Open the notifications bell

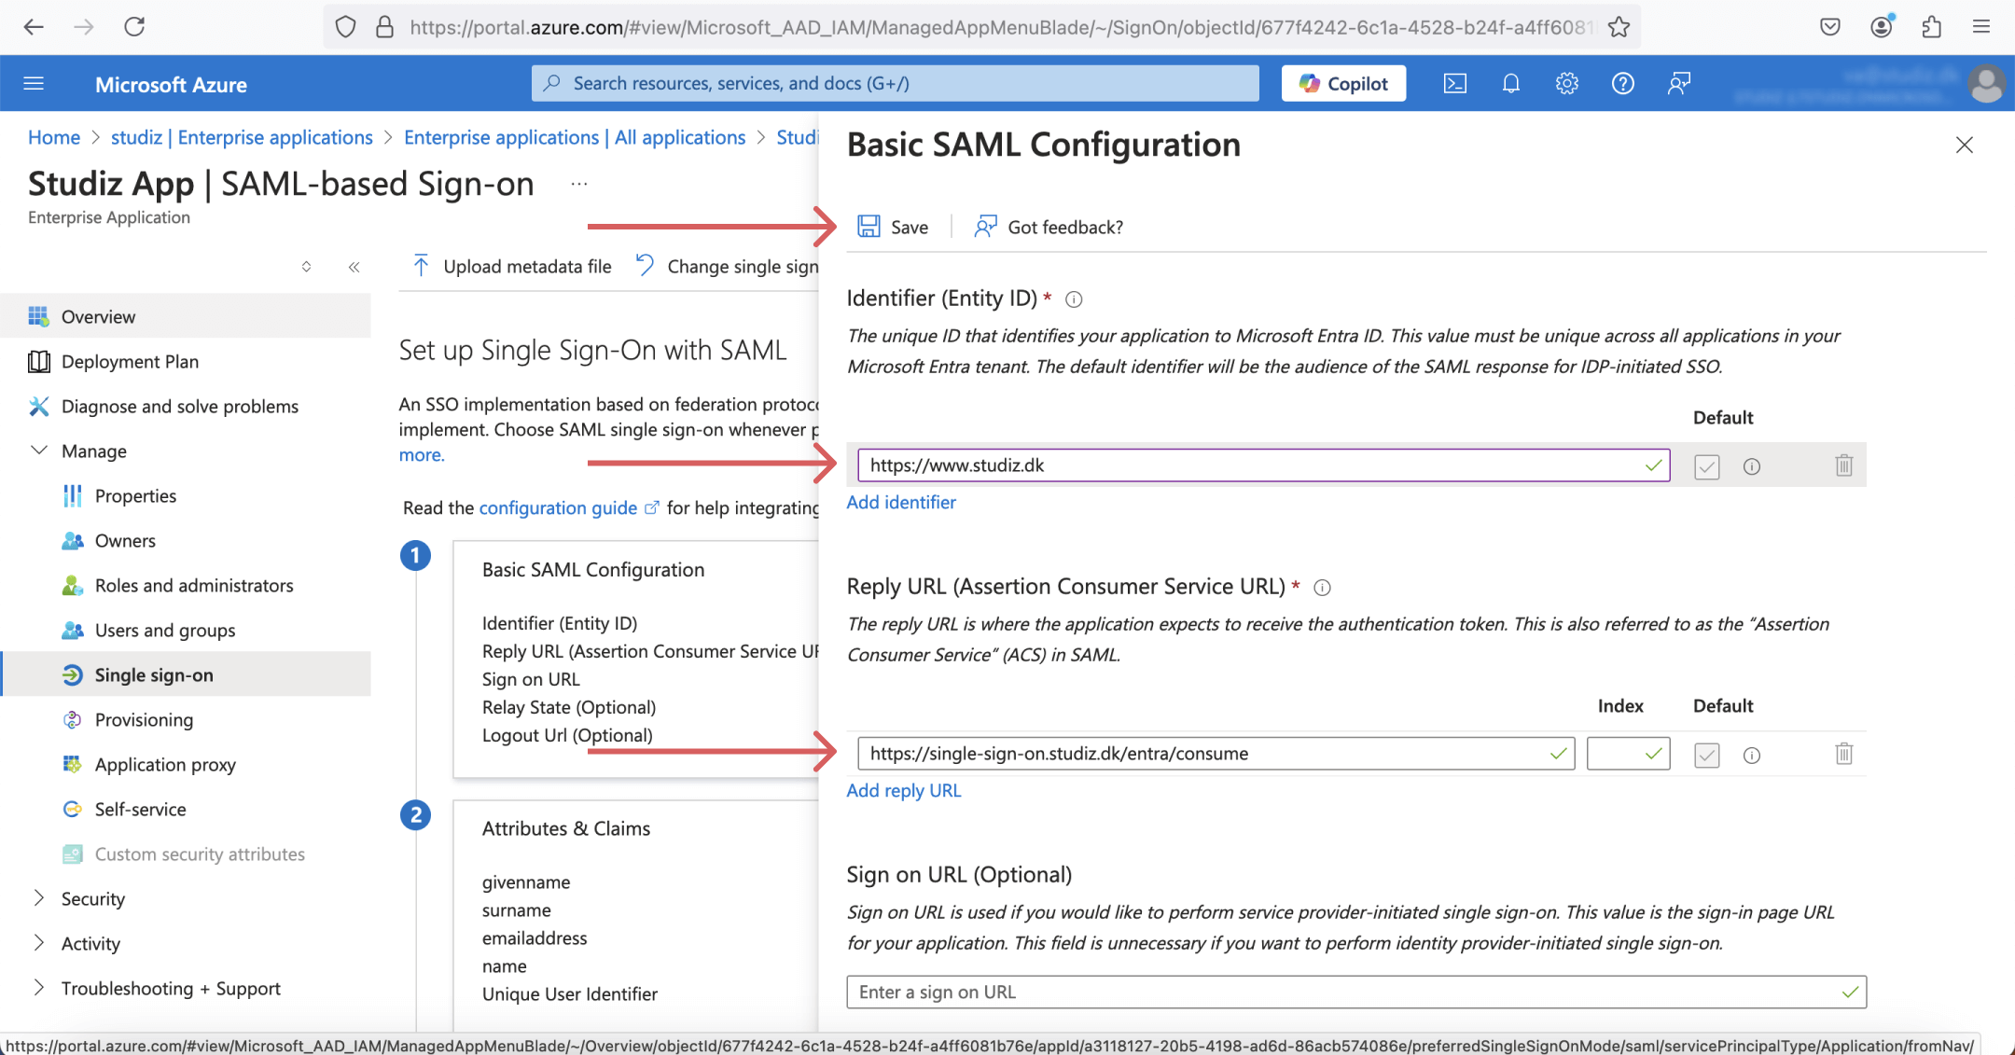tap(1511, 84)
